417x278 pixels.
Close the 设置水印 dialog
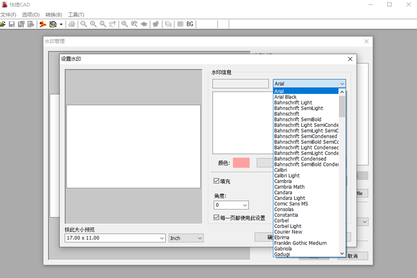tap(350, 59)
